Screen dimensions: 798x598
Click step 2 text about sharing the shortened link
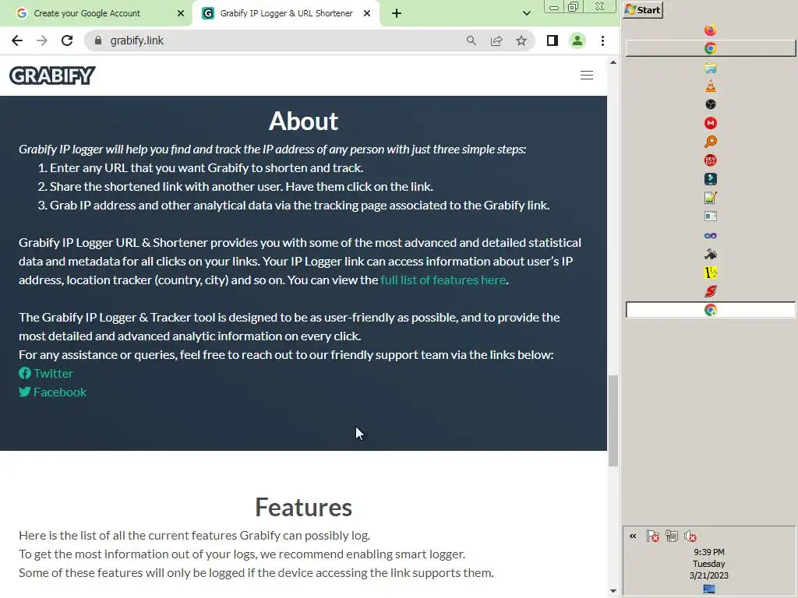242,187
